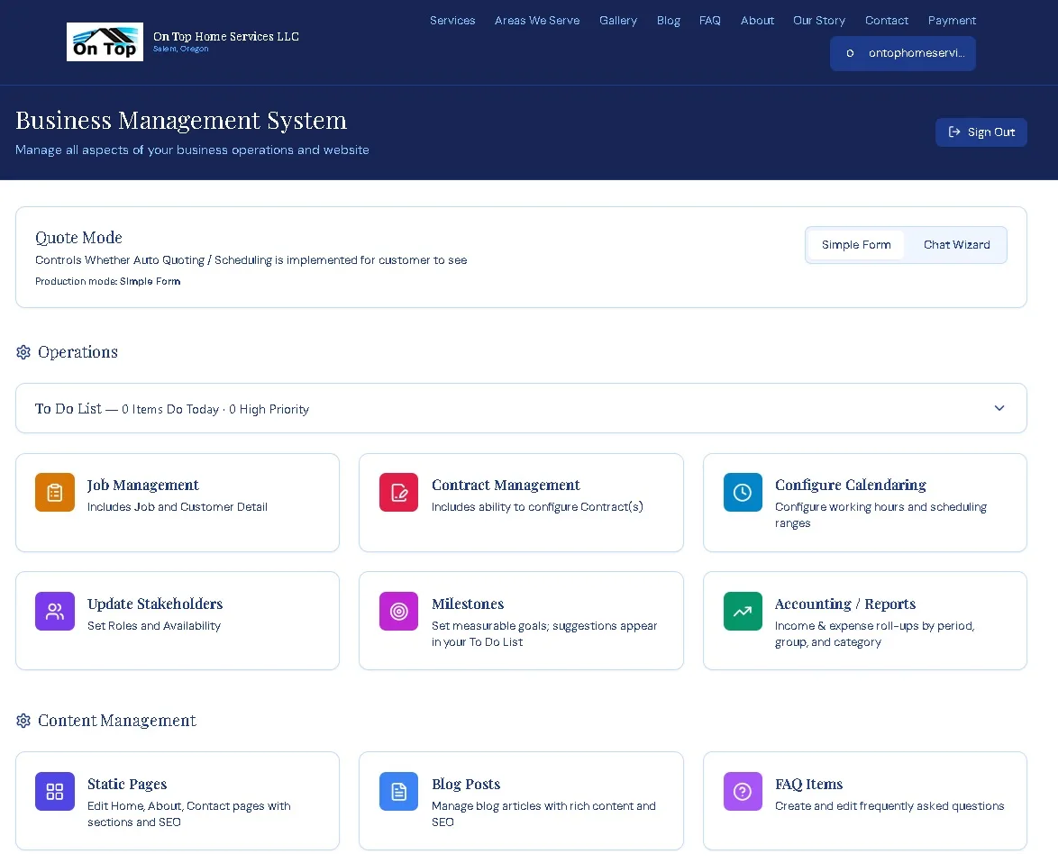Click the Sign Out button

tap(981, 132)
